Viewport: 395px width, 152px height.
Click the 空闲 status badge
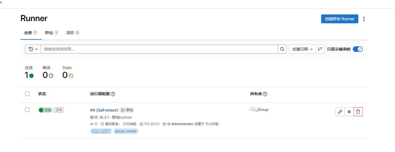[59, 110]
